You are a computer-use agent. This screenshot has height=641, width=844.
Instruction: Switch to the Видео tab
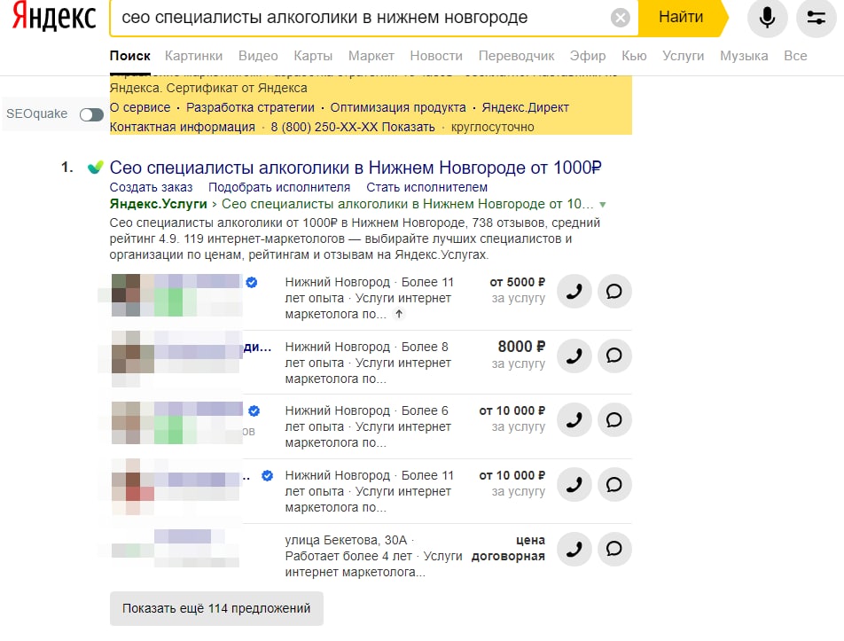point(258,56)
